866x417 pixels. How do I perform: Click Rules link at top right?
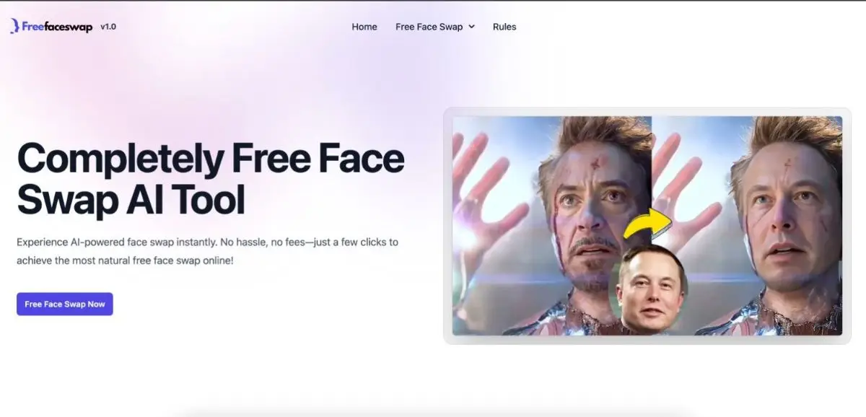coord(504,27)
